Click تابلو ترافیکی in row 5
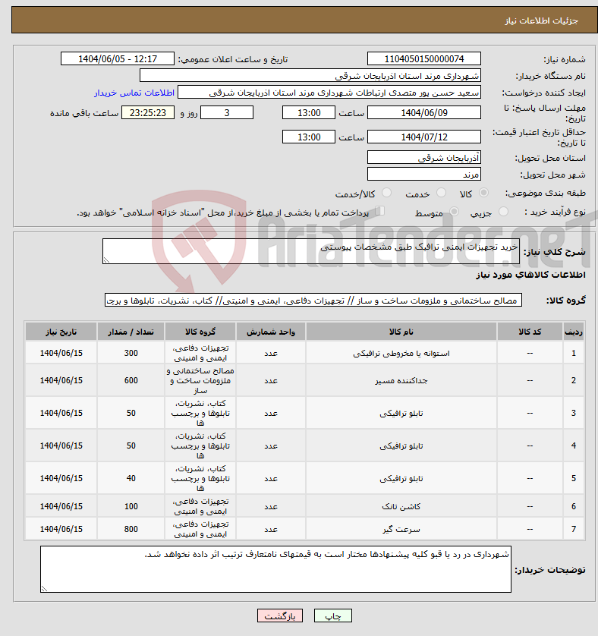 (401, 478)
